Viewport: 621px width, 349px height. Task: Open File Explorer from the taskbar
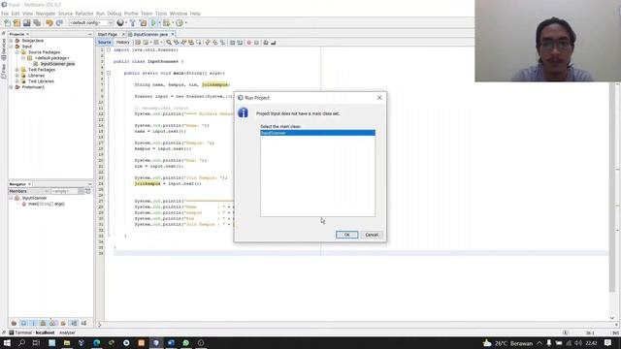(x=67, y=343)
